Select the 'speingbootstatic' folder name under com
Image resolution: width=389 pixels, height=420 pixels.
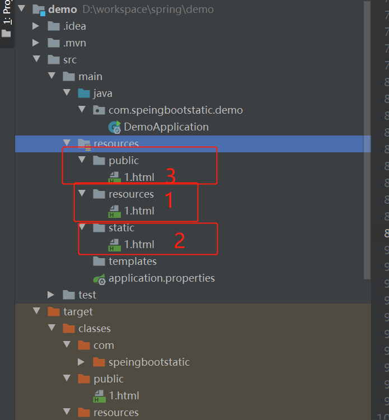tap(149, 362)
